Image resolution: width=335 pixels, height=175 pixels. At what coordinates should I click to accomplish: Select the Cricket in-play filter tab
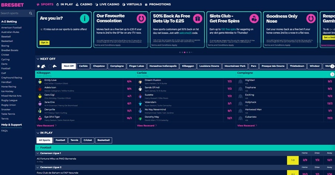88,140
